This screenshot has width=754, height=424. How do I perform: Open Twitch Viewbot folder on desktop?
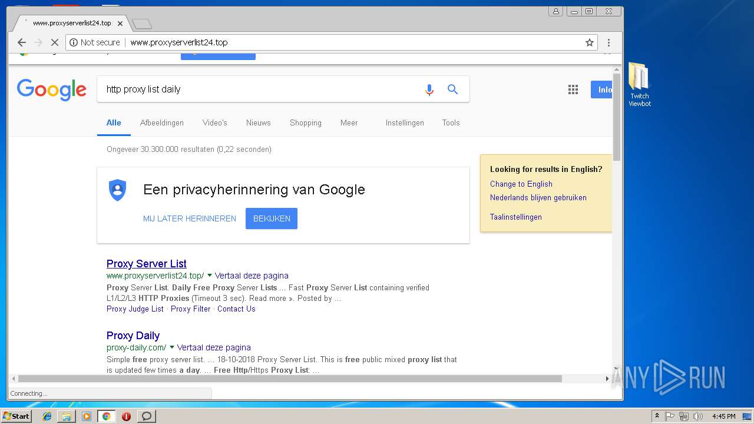click(x=639, y=85)
